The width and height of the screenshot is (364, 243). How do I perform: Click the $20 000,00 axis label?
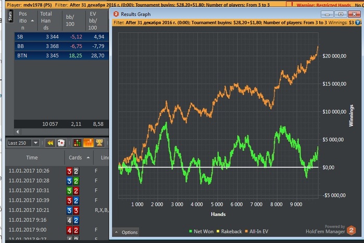(334, 56)
